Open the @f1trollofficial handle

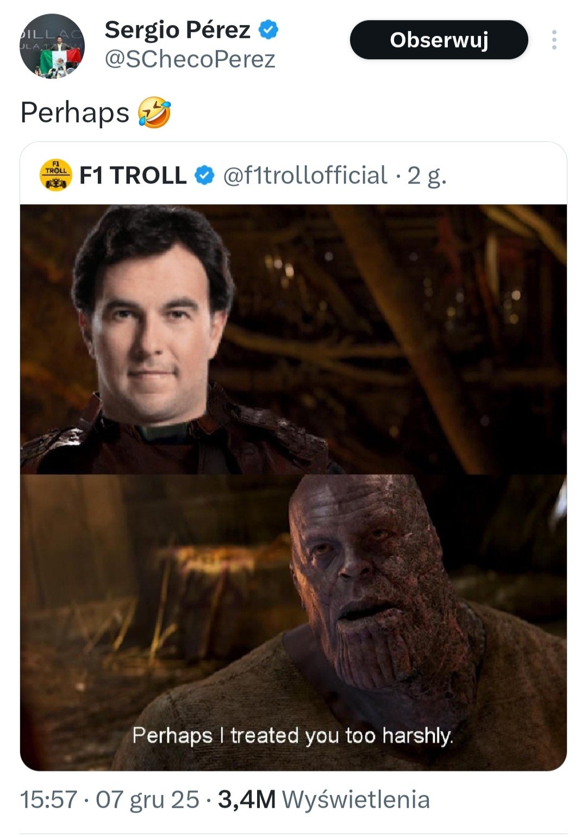[305, 175]
